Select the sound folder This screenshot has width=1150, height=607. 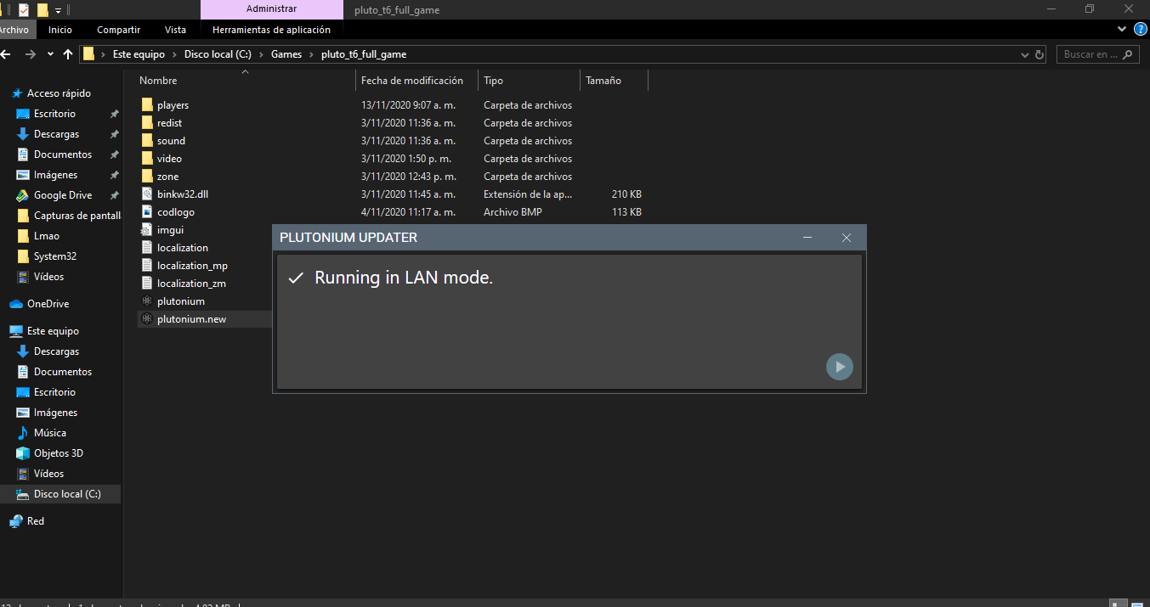171,141
